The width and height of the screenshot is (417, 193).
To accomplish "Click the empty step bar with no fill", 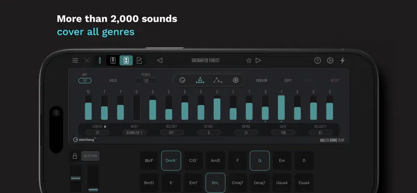I will (137, 107).
